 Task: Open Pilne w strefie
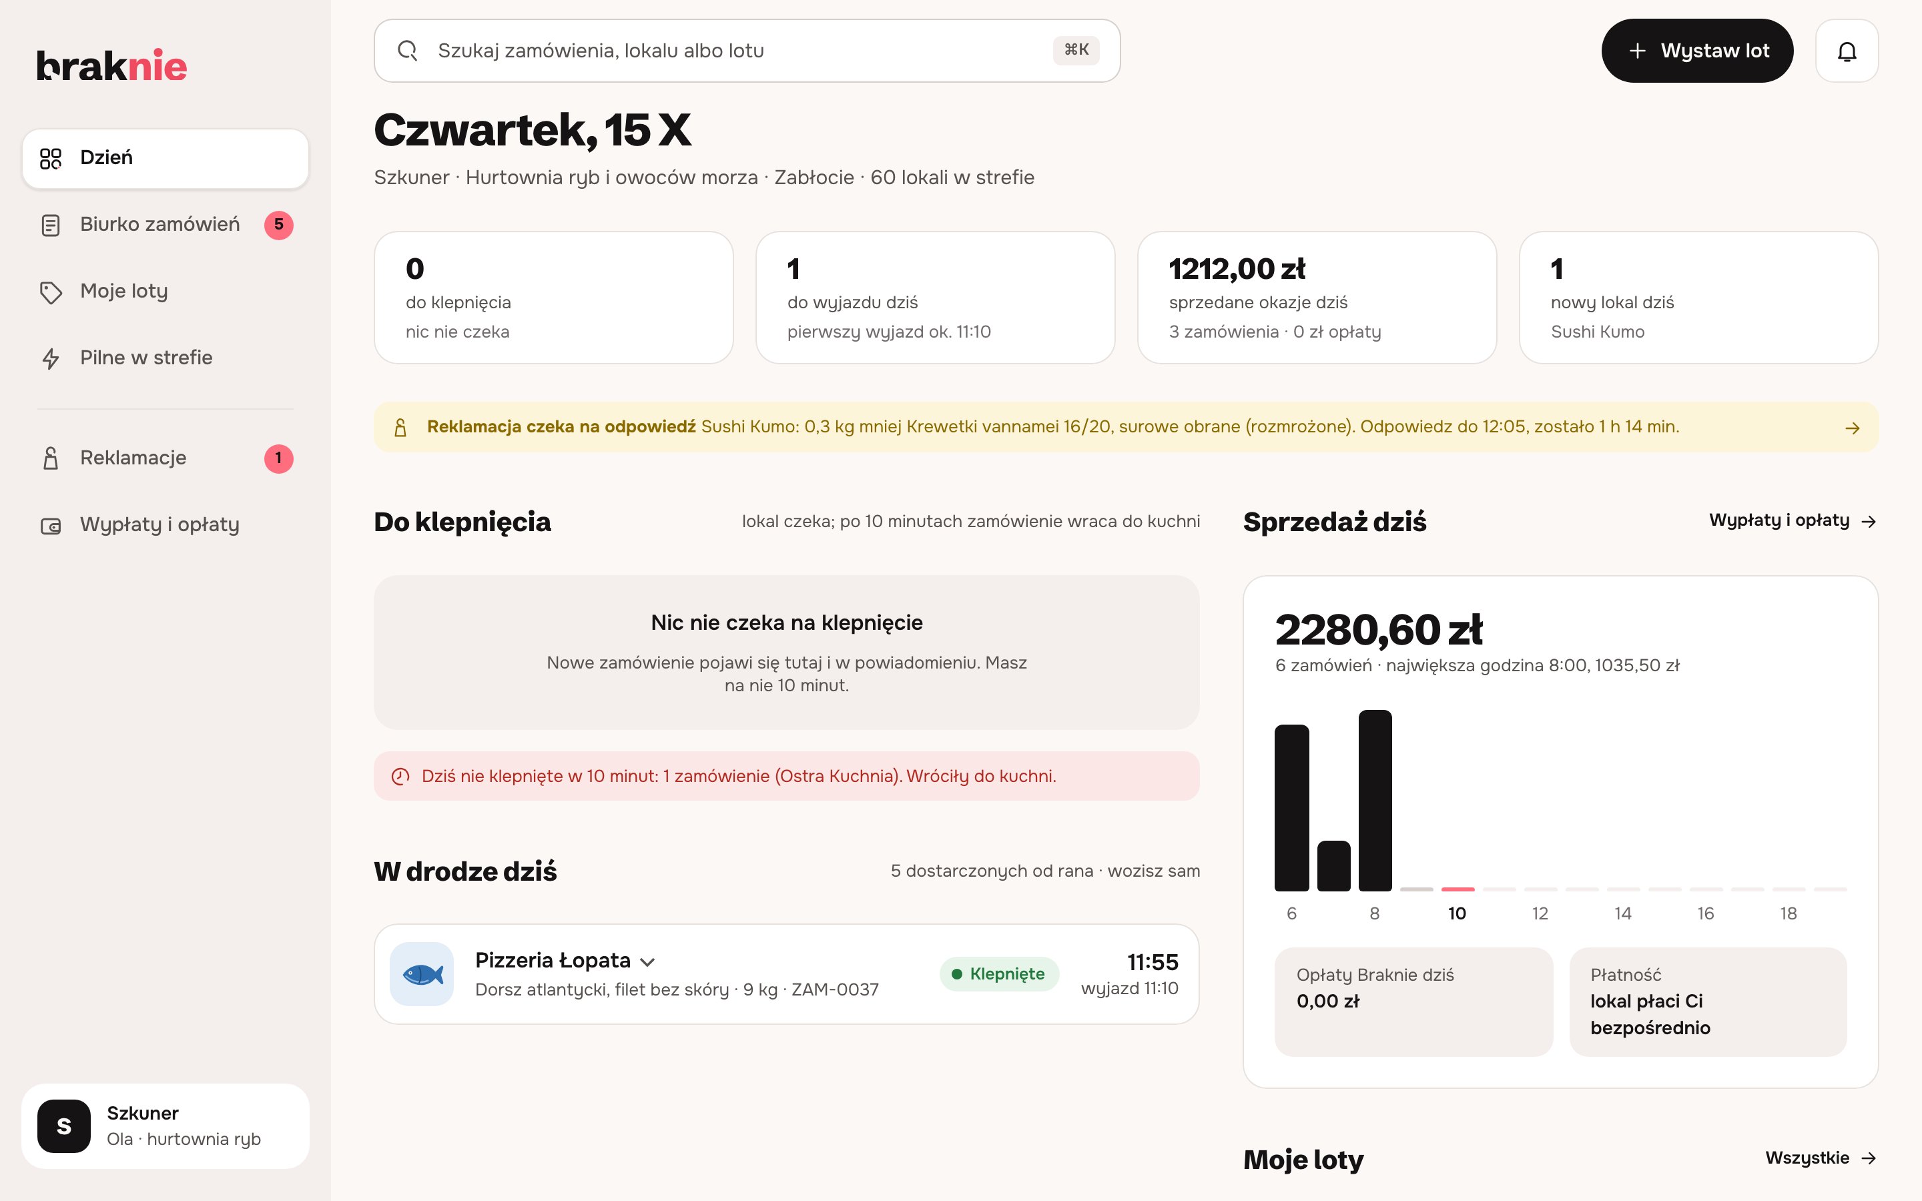(x=166, y=358)
